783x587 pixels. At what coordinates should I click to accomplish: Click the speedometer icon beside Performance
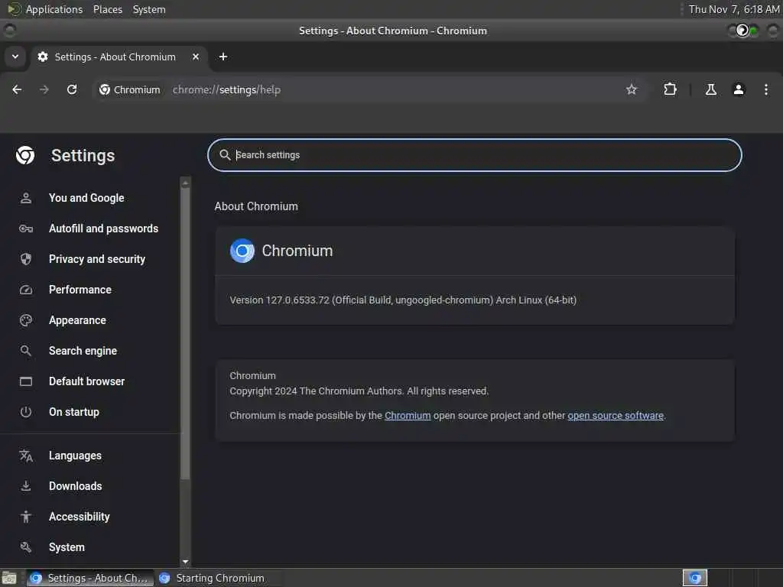click(x=26, y=290)
